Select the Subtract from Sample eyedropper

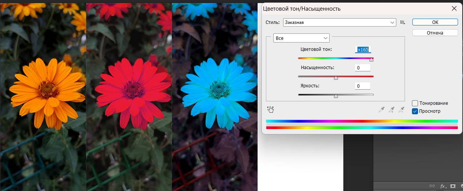tap(401, 110)
